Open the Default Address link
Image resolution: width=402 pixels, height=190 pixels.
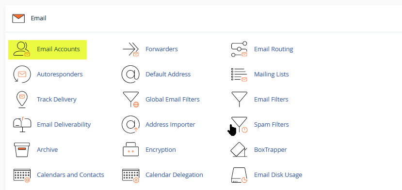tap(168, 74)
